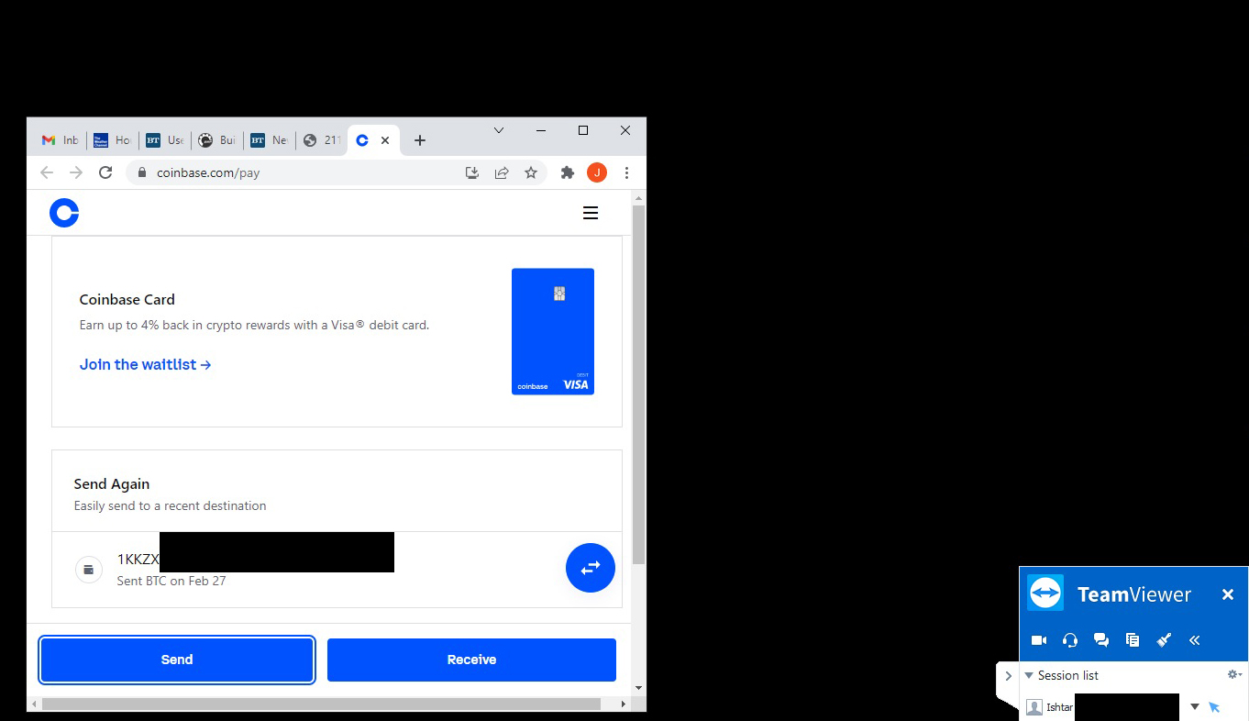This screenshot has width=1249, height=721.
Task: Open TeamViewer audio headset icon
Action: (x=1070, y=640)
